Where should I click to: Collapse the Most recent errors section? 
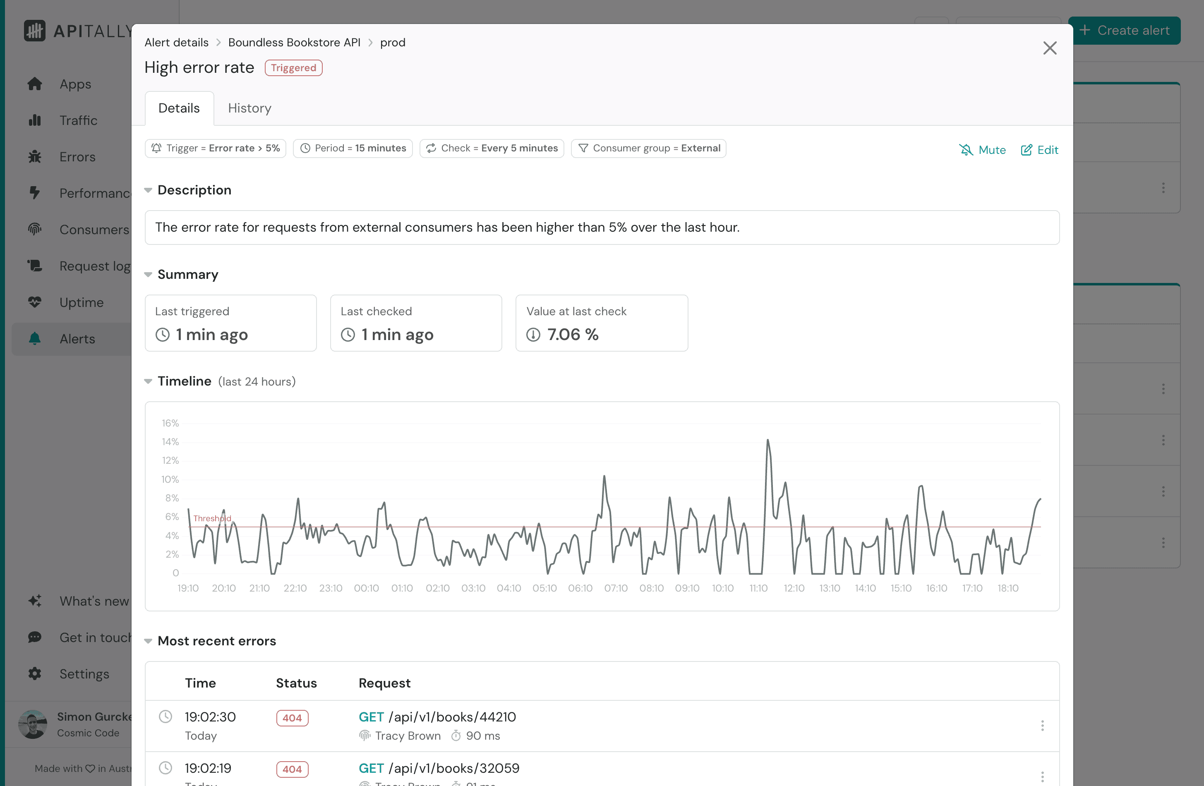coord(148,641)
